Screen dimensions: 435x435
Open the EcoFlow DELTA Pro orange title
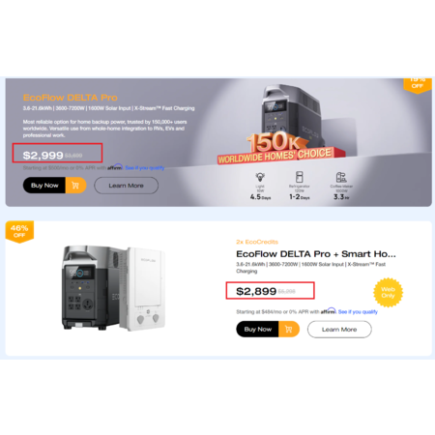pyautogui.click(x=71, y=98)
